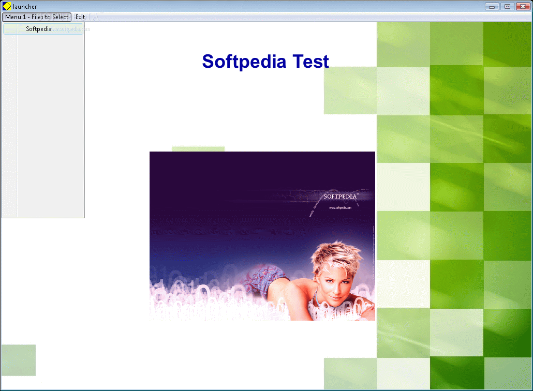
Task: Close the launcher window
Action: tap(523, 6)
